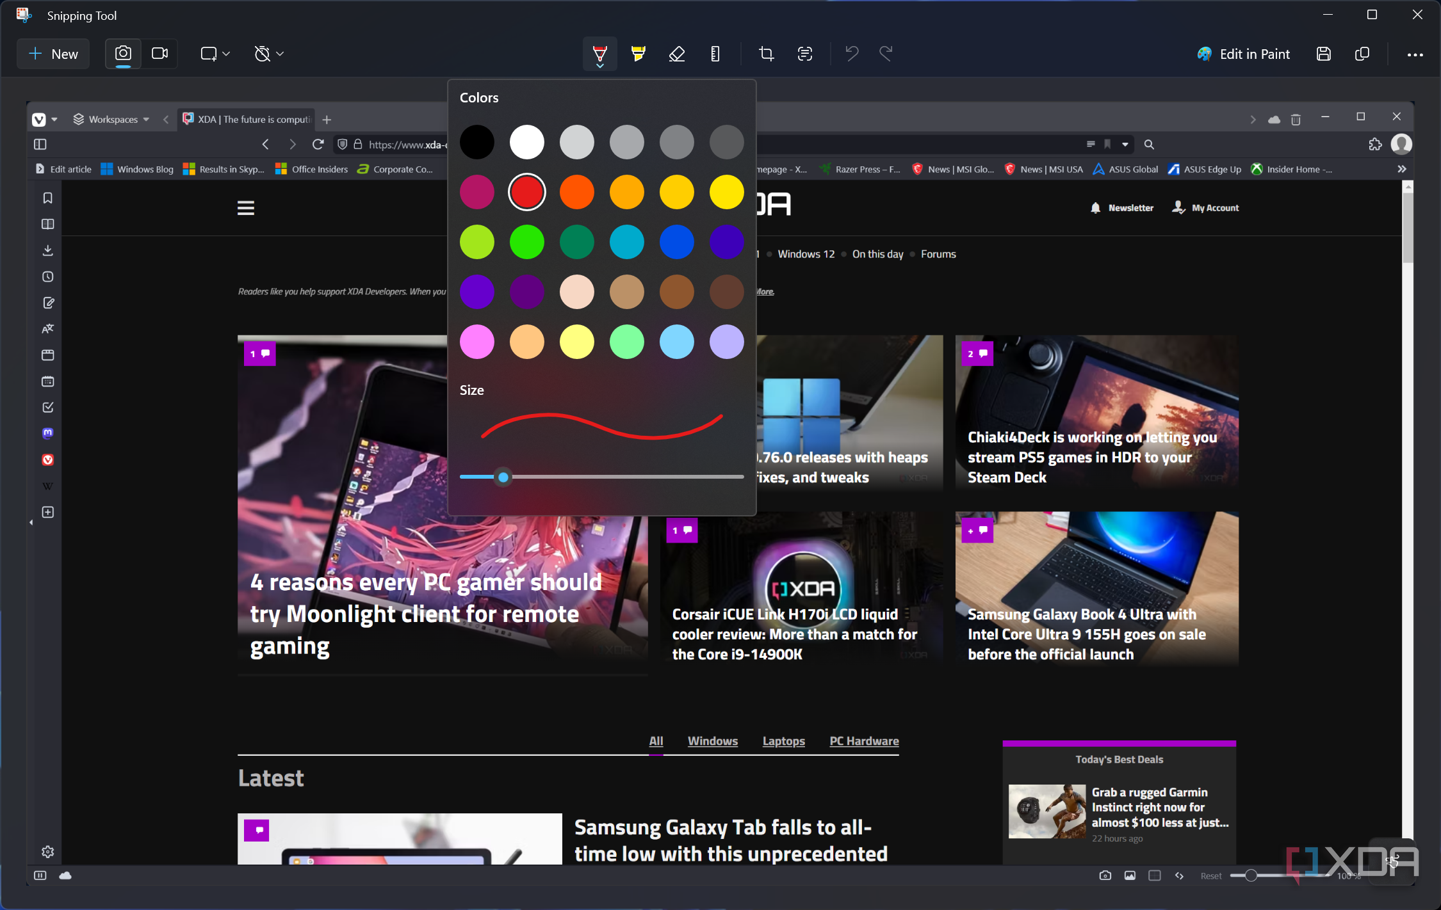Screen dimensions: 1441x910
Task: Open the Forums nav link
Action: click(x=938, y=254)
